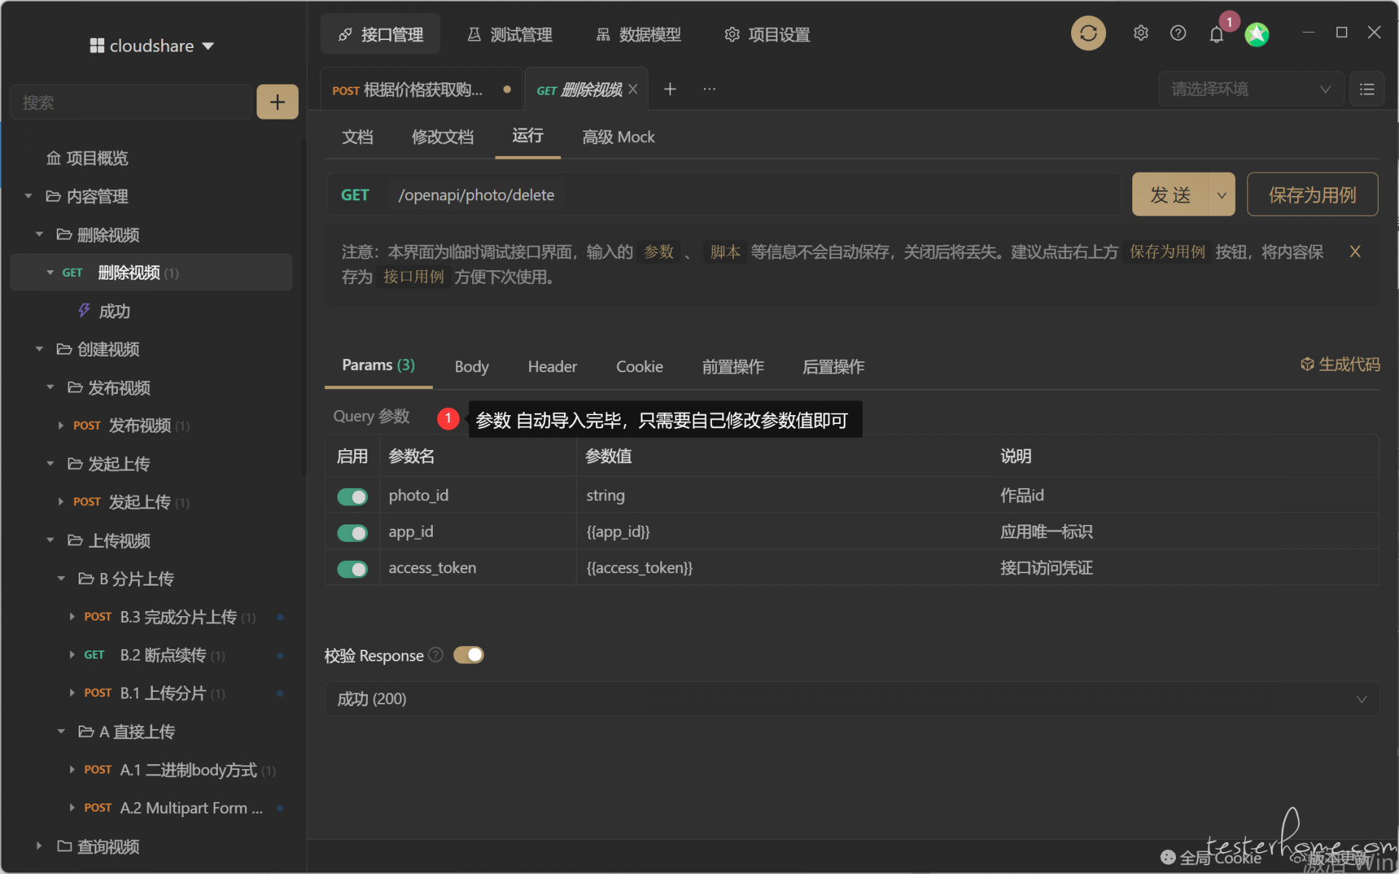Open the tab more options ellipsis

tap(709, 89)
